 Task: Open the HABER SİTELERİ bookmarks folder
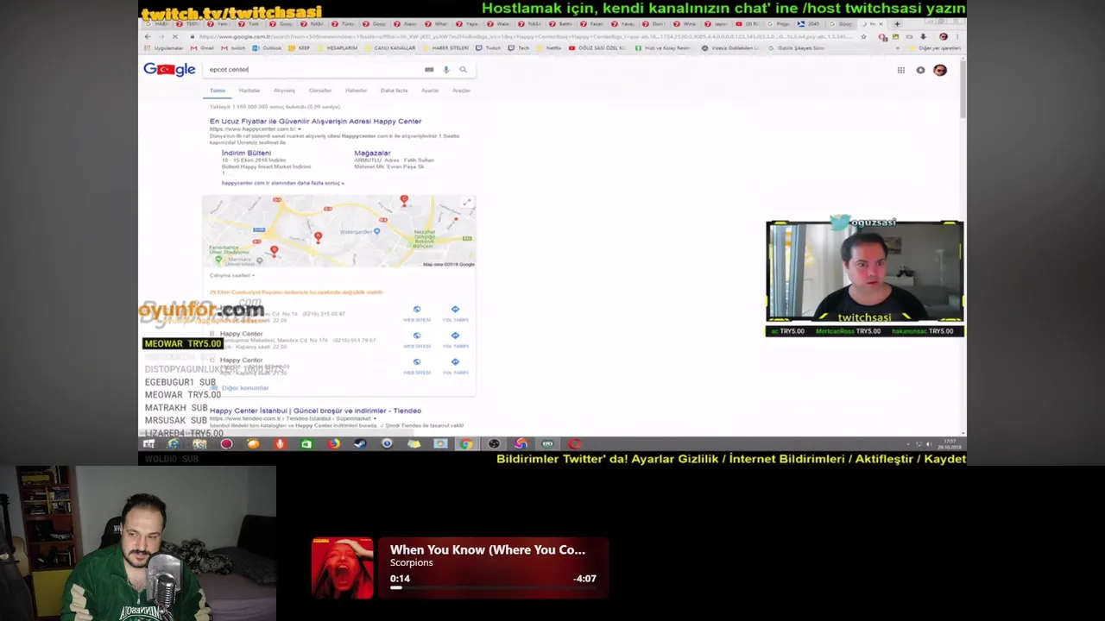[x=445, y=48]
